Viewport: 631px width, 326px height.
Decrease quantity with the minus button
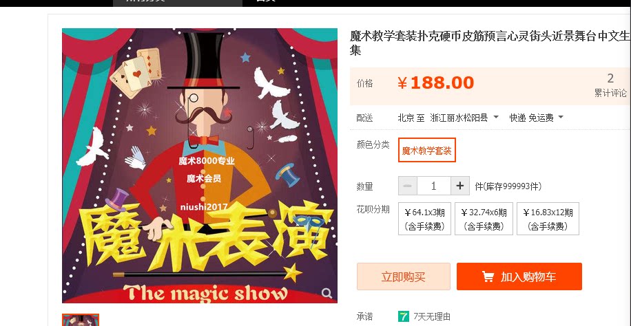pyautogui.click(x=408, y=186)
